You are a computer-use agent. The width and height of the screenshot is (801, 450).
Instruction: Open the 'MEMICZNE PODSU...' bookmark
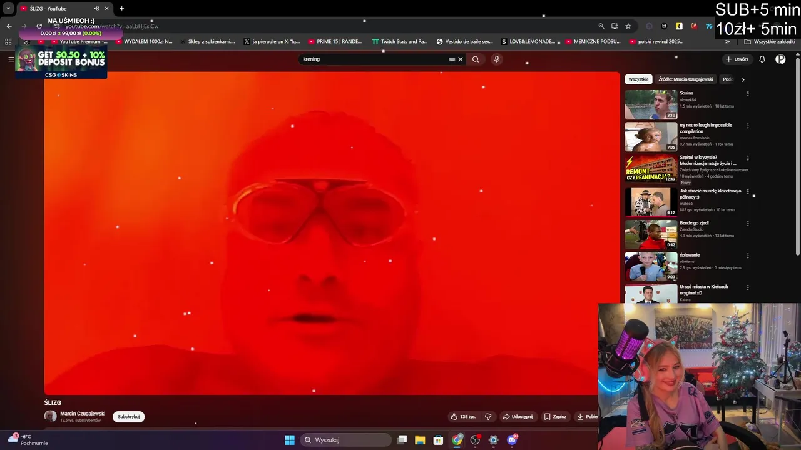593,42
